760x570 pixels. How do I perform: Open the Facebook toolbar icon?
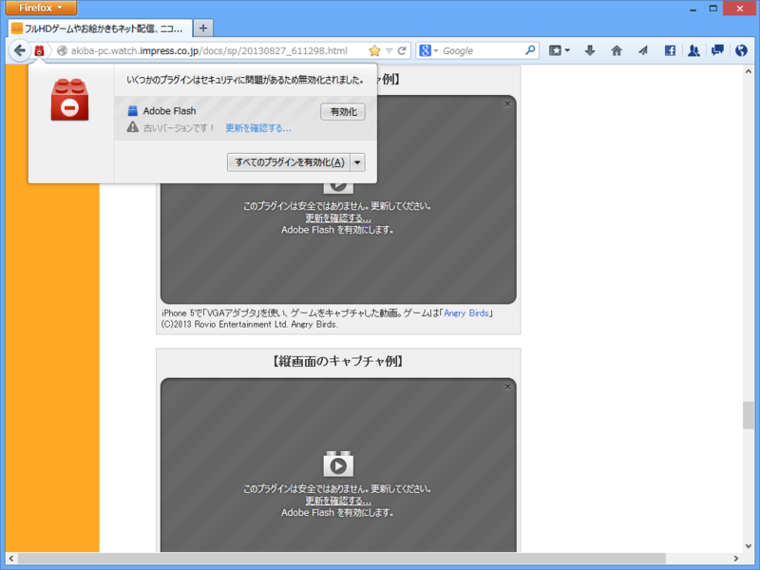coord(670,50)
